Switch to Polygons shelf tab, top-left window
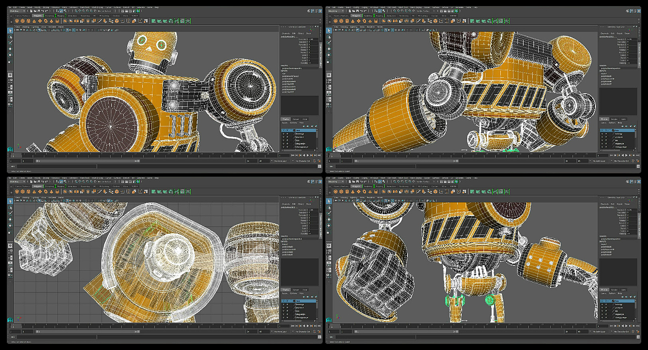648x350 pixels. [37, 16]
